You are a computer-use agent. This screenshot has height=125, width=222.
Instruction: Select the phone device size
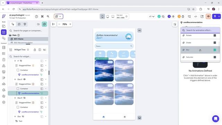point(102,16)
